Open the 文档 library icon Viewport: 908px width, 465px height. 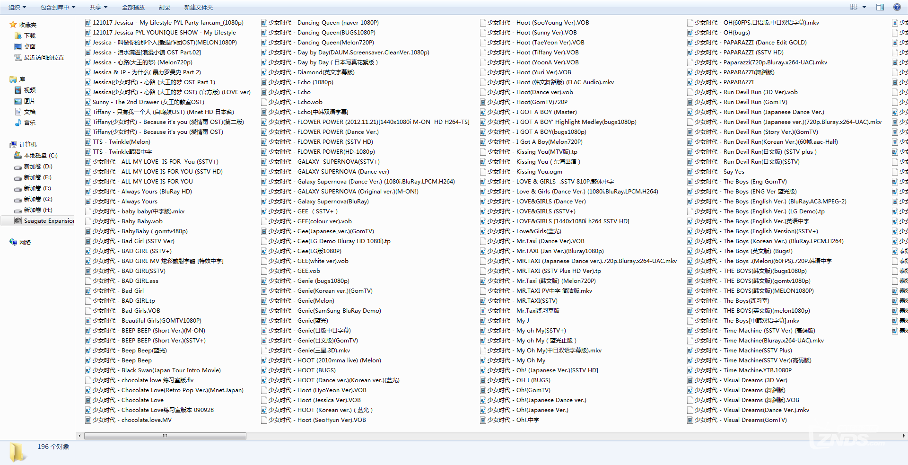(18, 112)
